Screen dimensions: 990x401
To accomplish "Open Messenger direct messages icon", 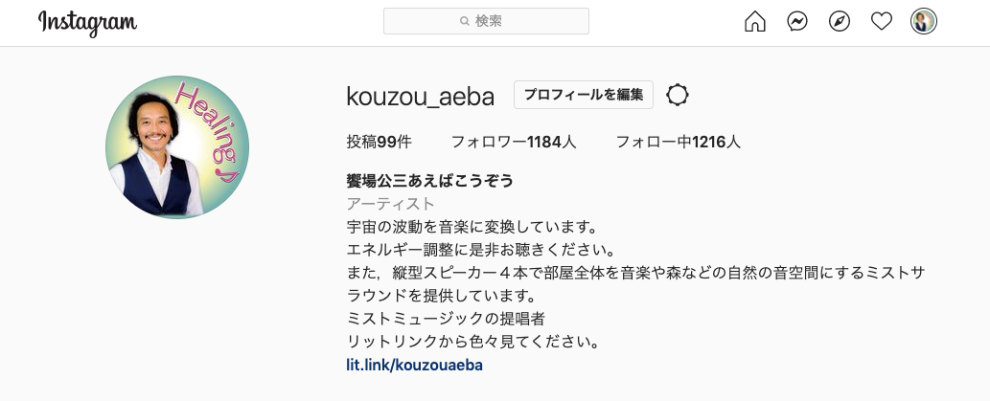I will point(797,22).
